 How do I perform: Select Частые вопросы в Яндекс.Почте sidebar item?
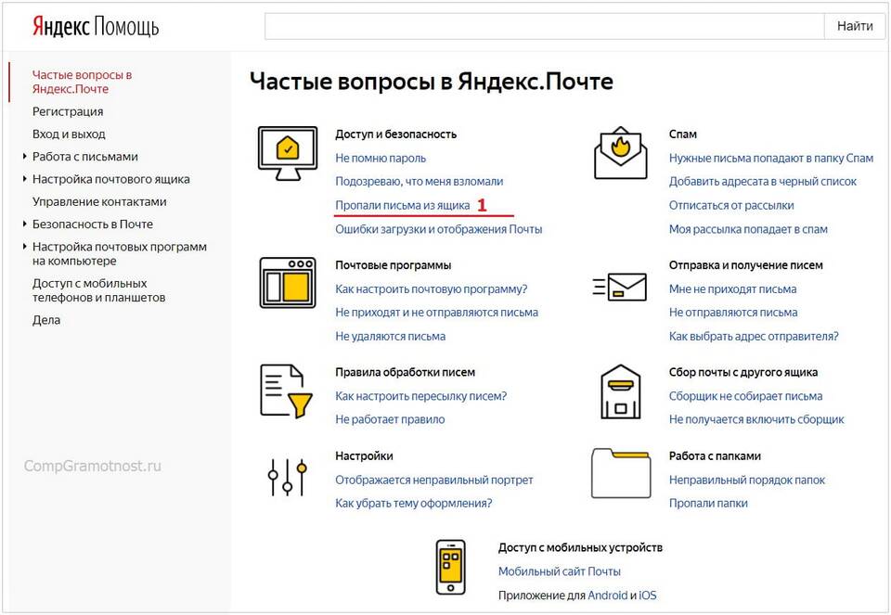pyautogui.click(x=82, y=82)
